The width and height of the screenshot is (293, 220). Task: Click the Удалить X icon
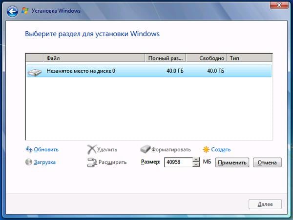92,149
